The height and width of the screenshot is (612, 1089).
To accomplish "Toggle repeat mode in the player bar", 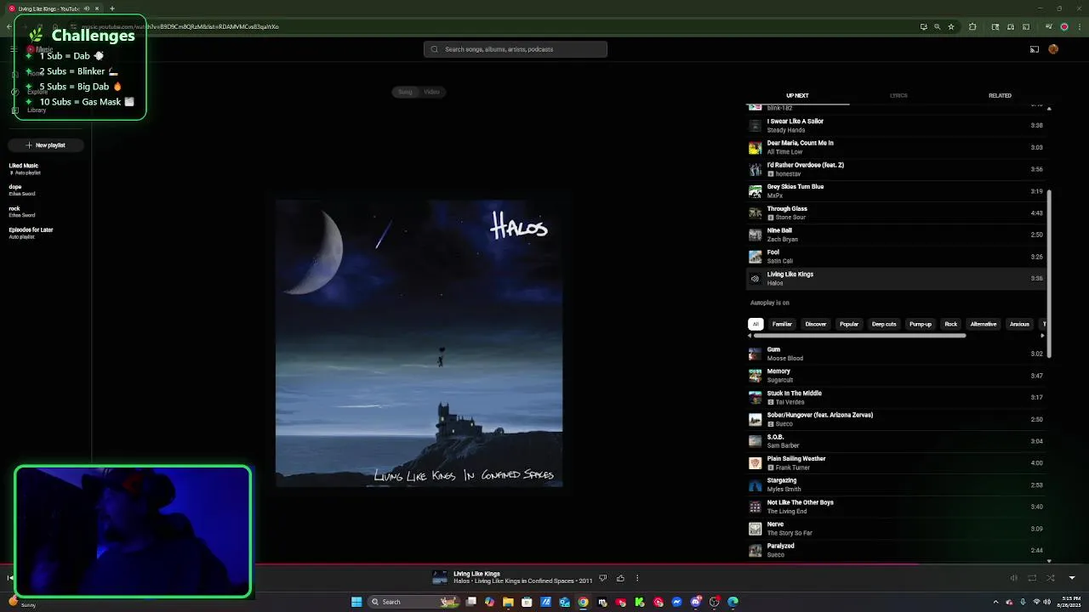I will 1032,578.
